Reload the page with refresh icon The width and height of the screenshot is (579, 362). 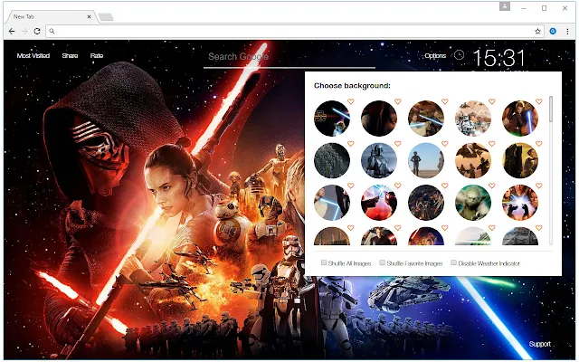click(x=37, y=32)
